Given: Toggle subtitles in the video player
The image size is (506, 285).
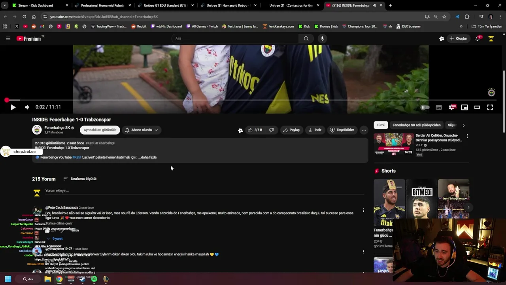Looking at the screenshot, I should (439, 107).
